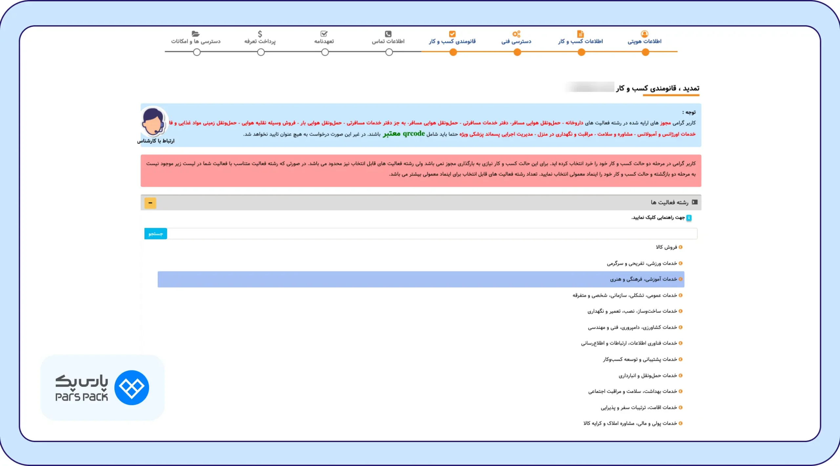Select the فروش کالا category text
The height and width of the screenshot is (466, 840).
pos(666,247)
